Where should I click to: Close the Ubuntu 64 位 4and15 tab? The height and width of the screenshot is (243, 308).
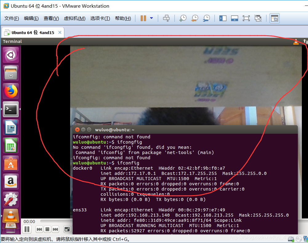[x=60, y=32]
